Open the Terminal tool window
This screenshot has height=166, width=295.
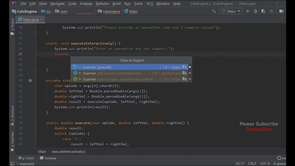pos(48,158)
